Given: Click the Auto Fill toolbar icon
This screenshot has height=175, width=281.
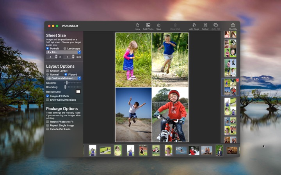Looking at the screenshot, I should (x=215, y=25).
